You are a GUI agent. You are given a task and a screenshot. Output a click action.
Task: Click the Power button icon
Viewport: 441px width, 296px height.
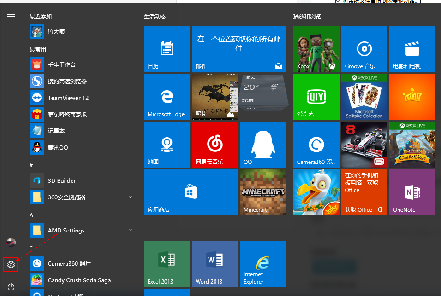click(11, 287)
